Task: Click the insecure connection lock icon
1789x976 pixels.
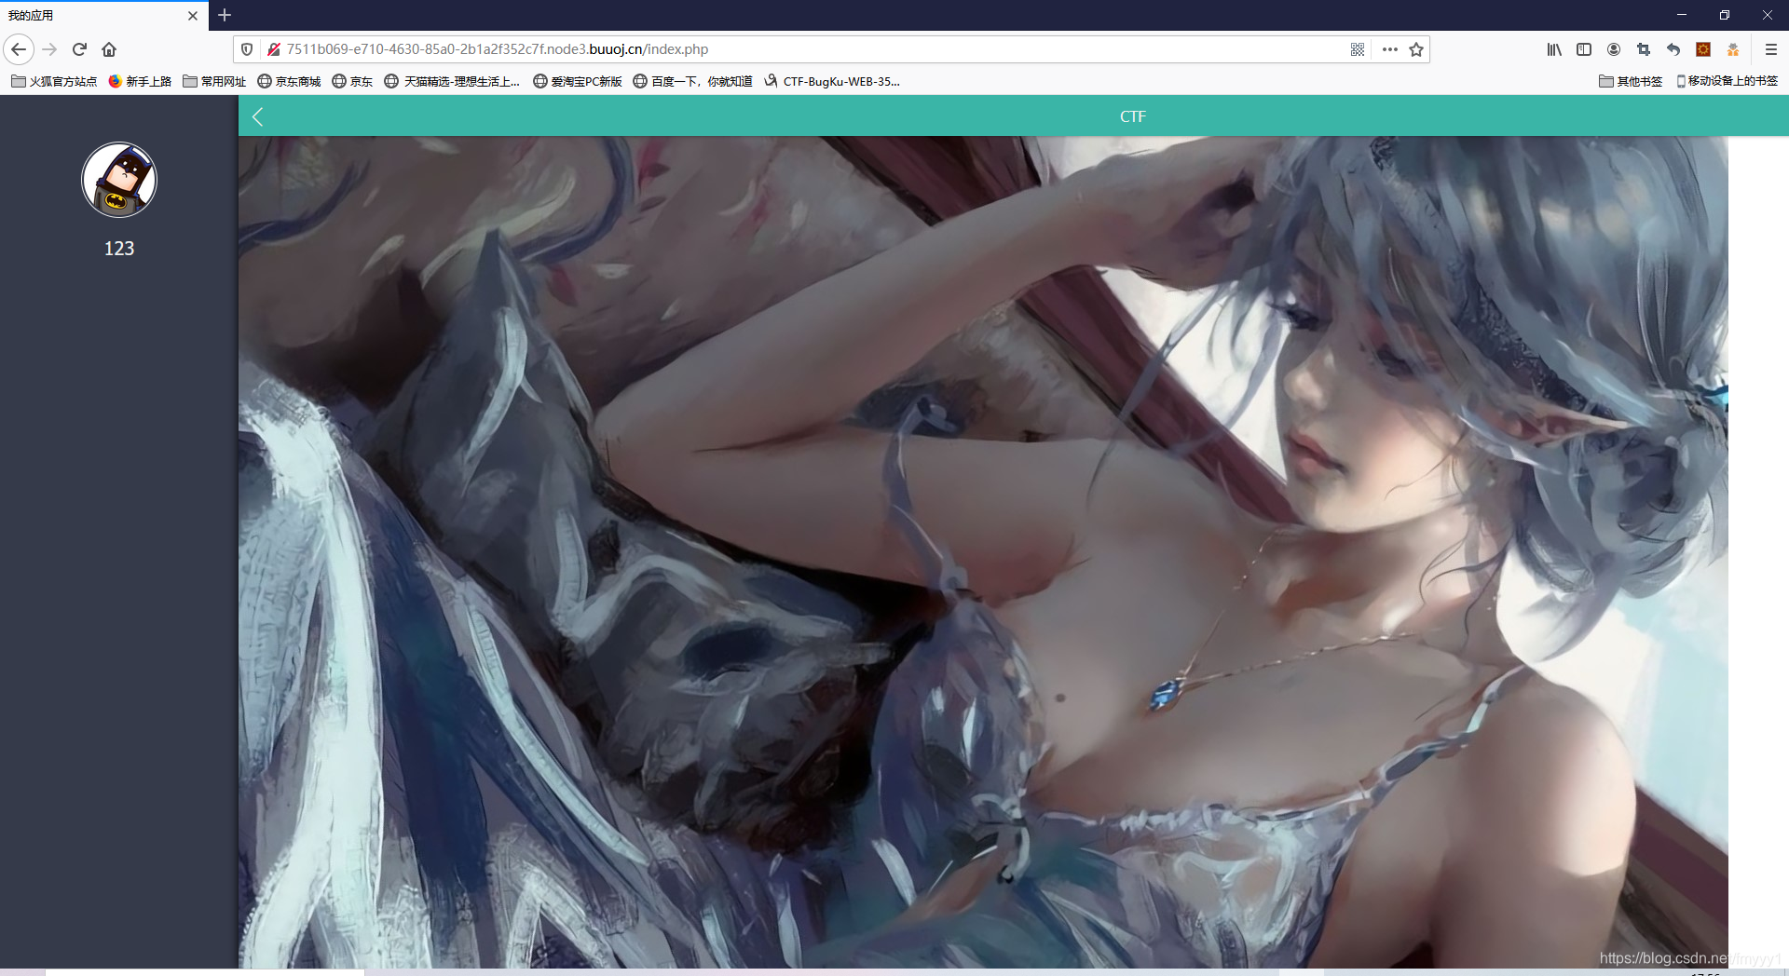Action: point(274,49)
